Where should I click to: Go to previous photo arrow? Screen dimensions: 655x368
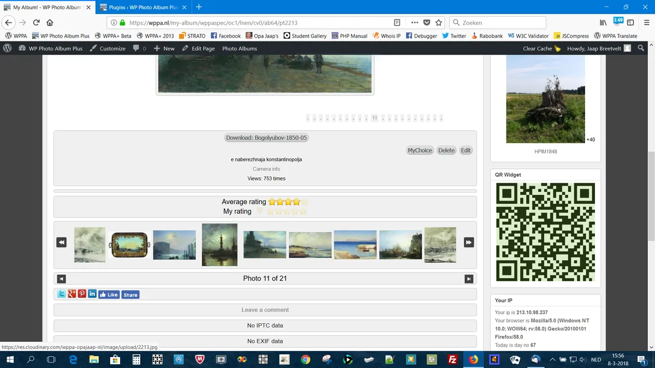pos(62,279)
